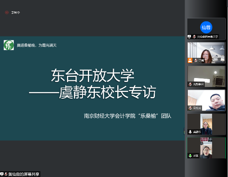Screen dimensions: 228x177
Task: Select the green-bordered active speaker tile
Action: (x=206, y=148)
